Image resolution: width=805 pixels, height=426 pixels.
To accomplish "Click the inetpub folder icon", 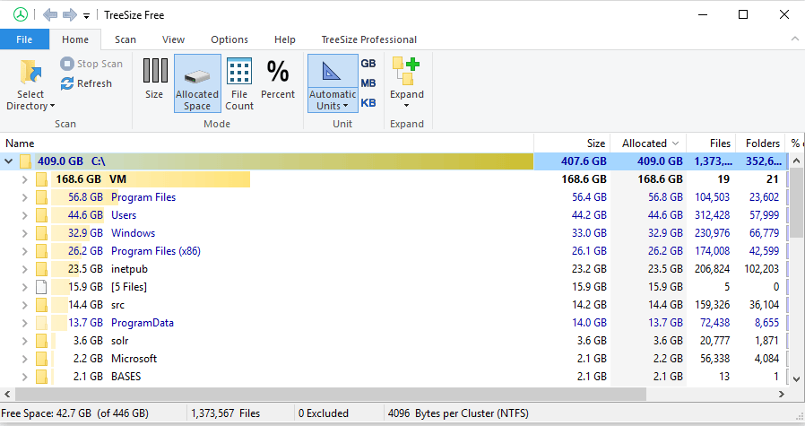I will coord(41,269).
